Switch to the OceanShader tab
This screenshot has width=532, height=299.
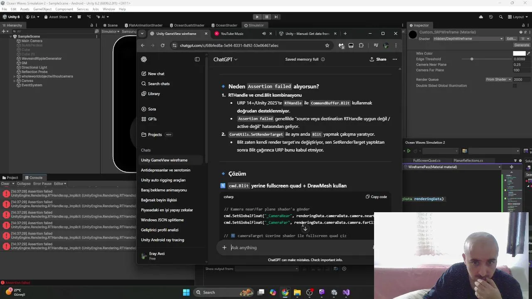[x=224, y=25]
